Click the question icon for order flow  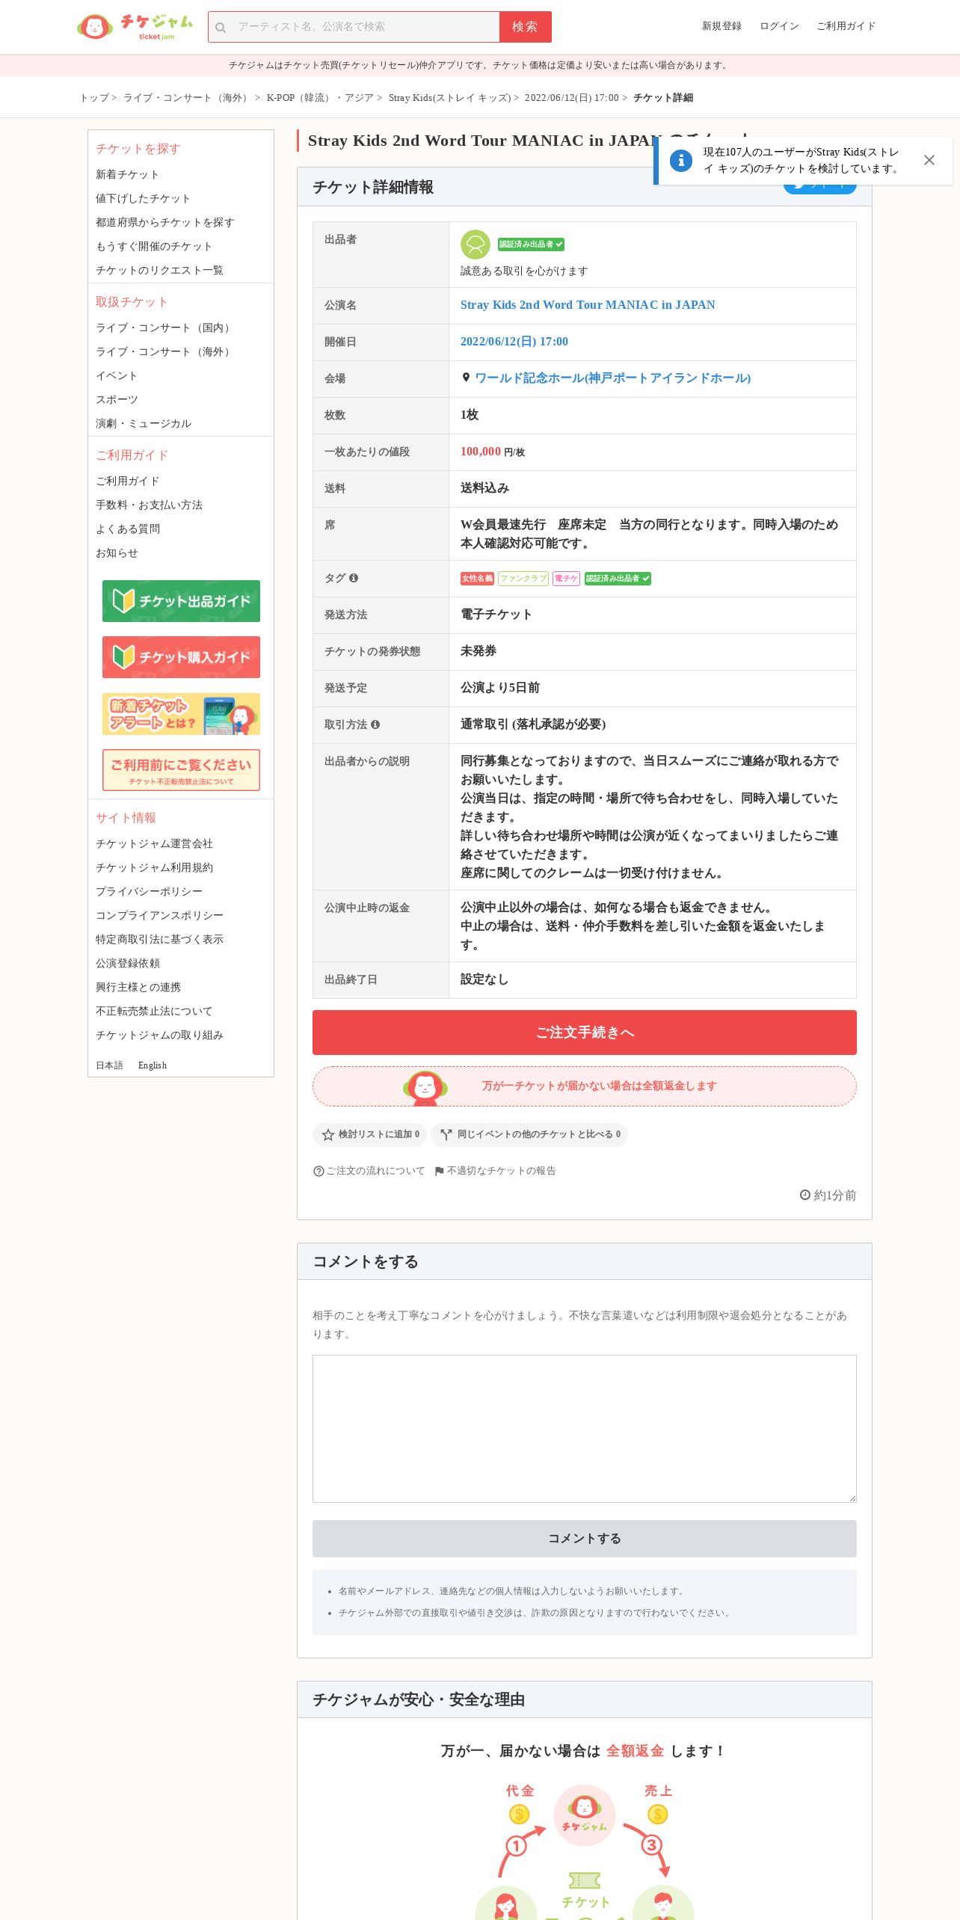pyautogui.click(x=319, y=1171)
